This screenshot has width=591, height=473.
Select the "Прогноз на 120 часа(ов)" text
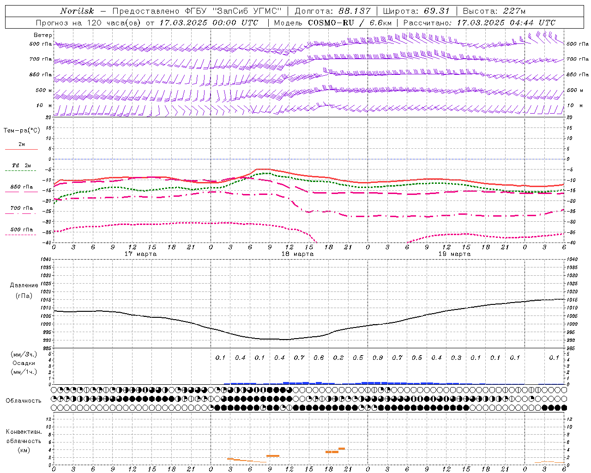89,23
